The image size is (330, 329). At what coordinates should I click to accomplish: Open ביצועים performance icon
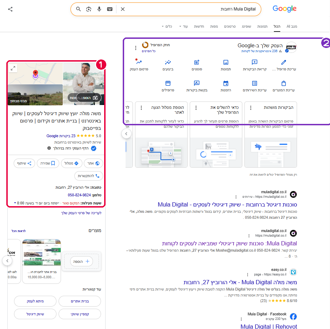pyautogui.click(x=168, y=62)
